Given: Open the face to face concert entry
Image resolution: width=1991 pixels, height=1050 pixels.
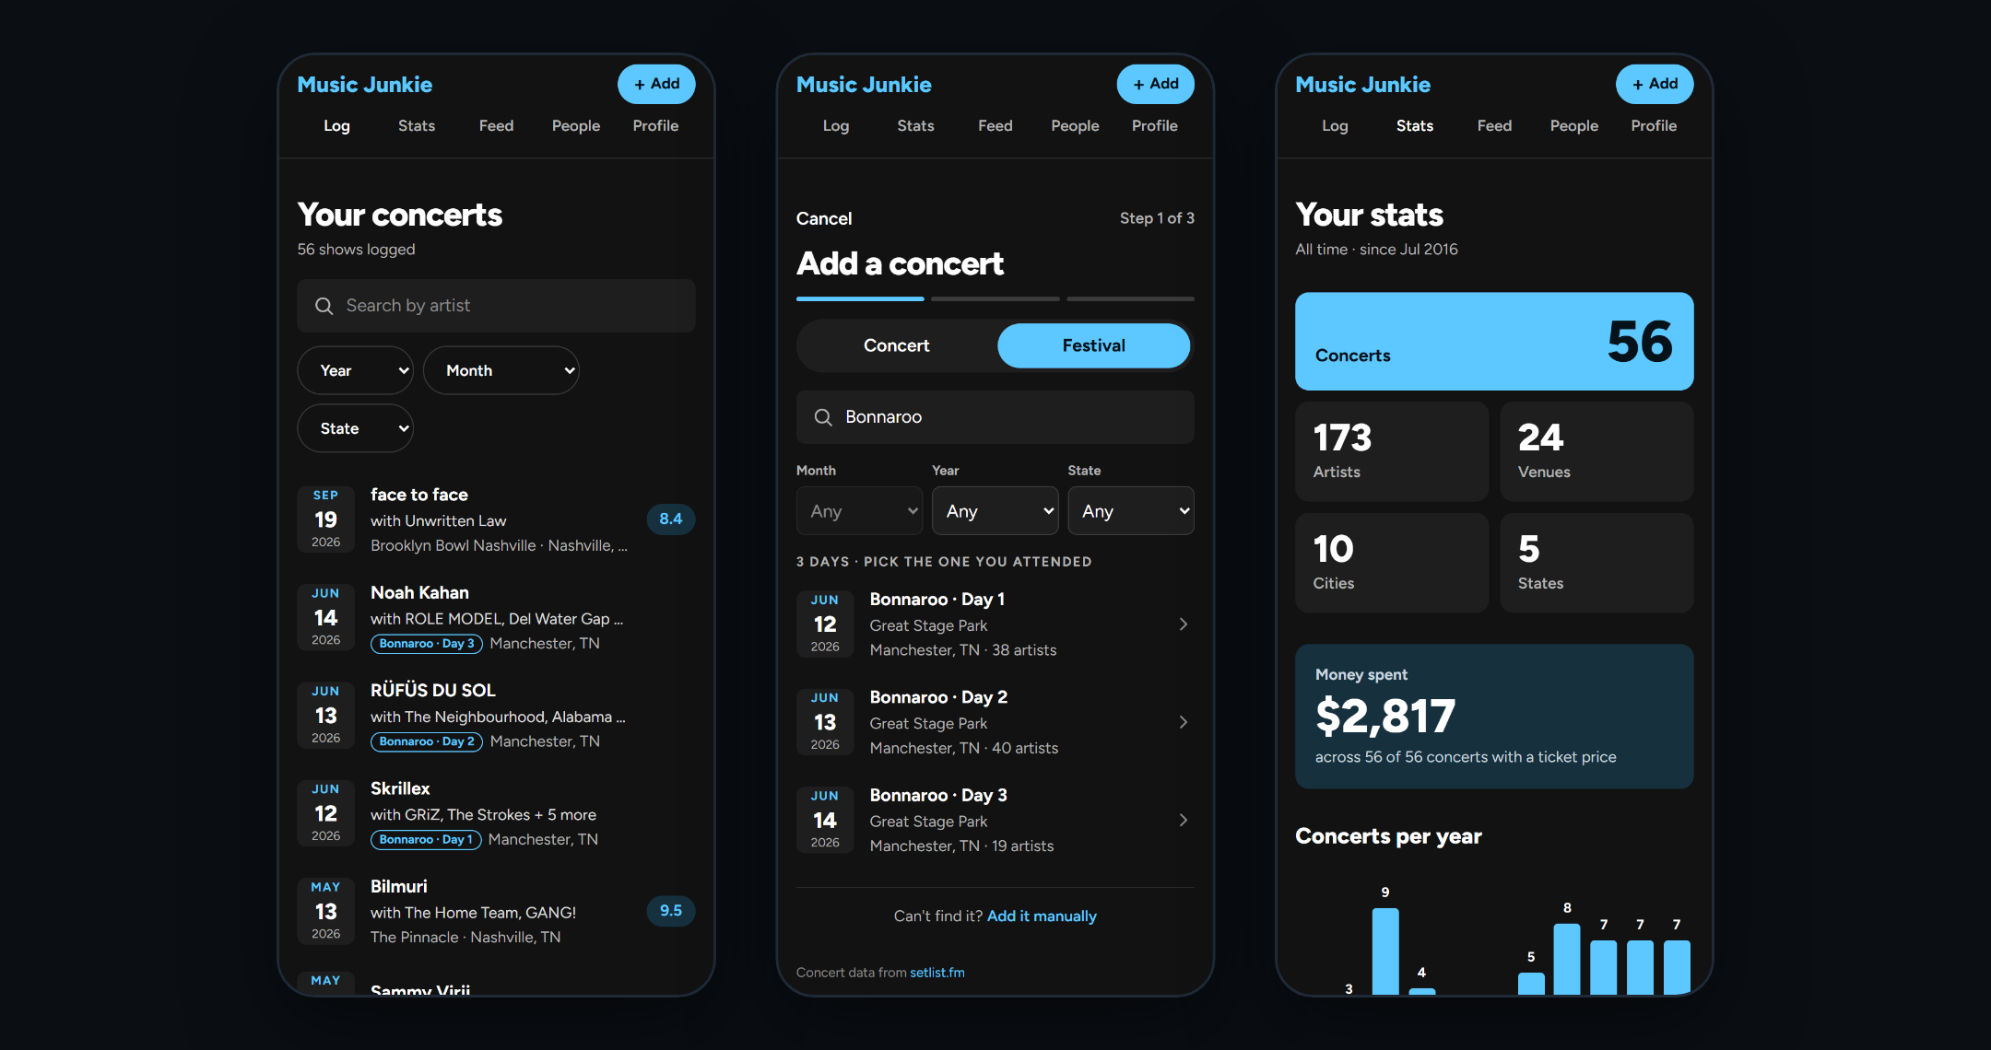Looking at the screenshot, I should coord(496,519).
